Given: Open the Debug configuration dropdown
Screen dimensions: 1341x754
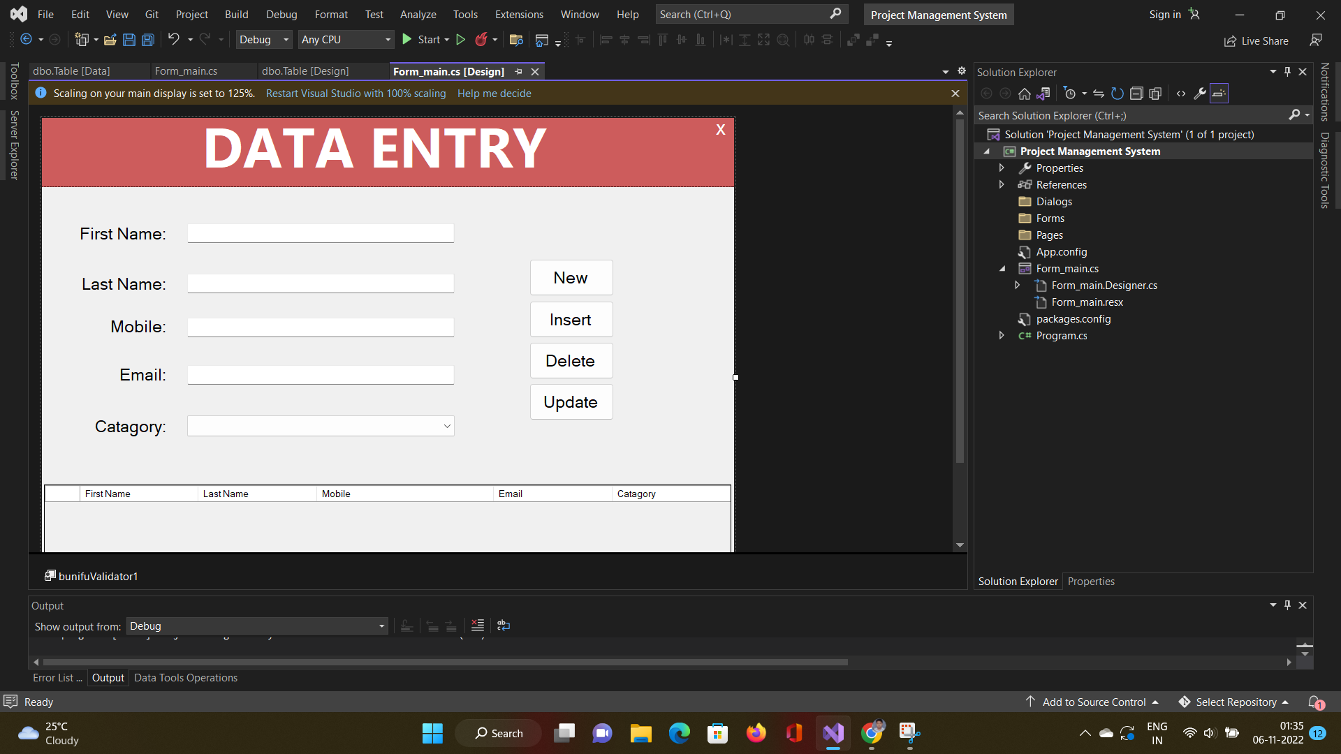Looking at the screenshot, I should coord(264,40).
